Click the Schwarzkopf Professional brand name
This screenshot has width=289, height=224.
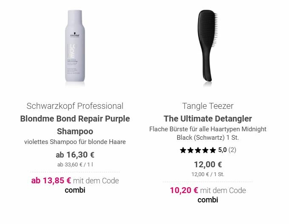pos(75,106)
